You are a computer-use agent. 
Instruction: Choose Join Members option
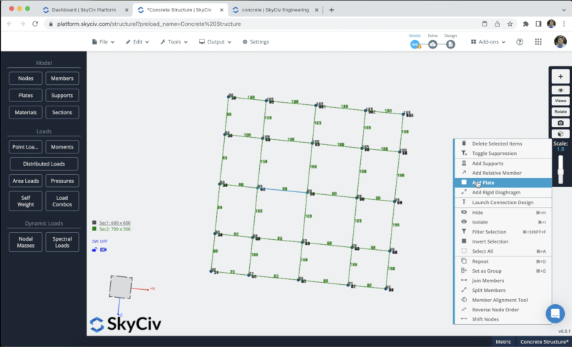[x=503, y=281]
